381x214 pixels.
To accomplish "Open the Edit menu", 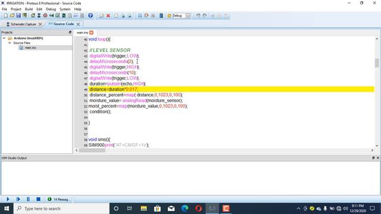I will 39,9.
